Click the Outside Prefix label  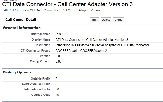pyautogui.click(x=41, y=78)
